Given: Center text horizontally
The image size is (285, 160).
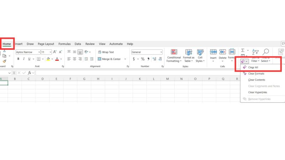Looking at the screenshot, I should [74, 59].
